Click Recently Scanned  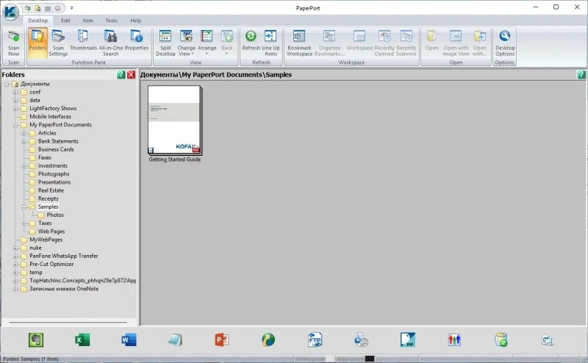[406, 43]
